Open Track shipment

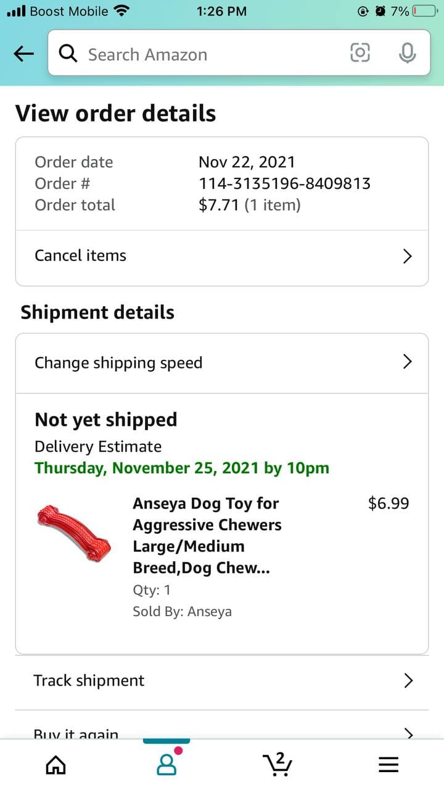coord(89,680)
